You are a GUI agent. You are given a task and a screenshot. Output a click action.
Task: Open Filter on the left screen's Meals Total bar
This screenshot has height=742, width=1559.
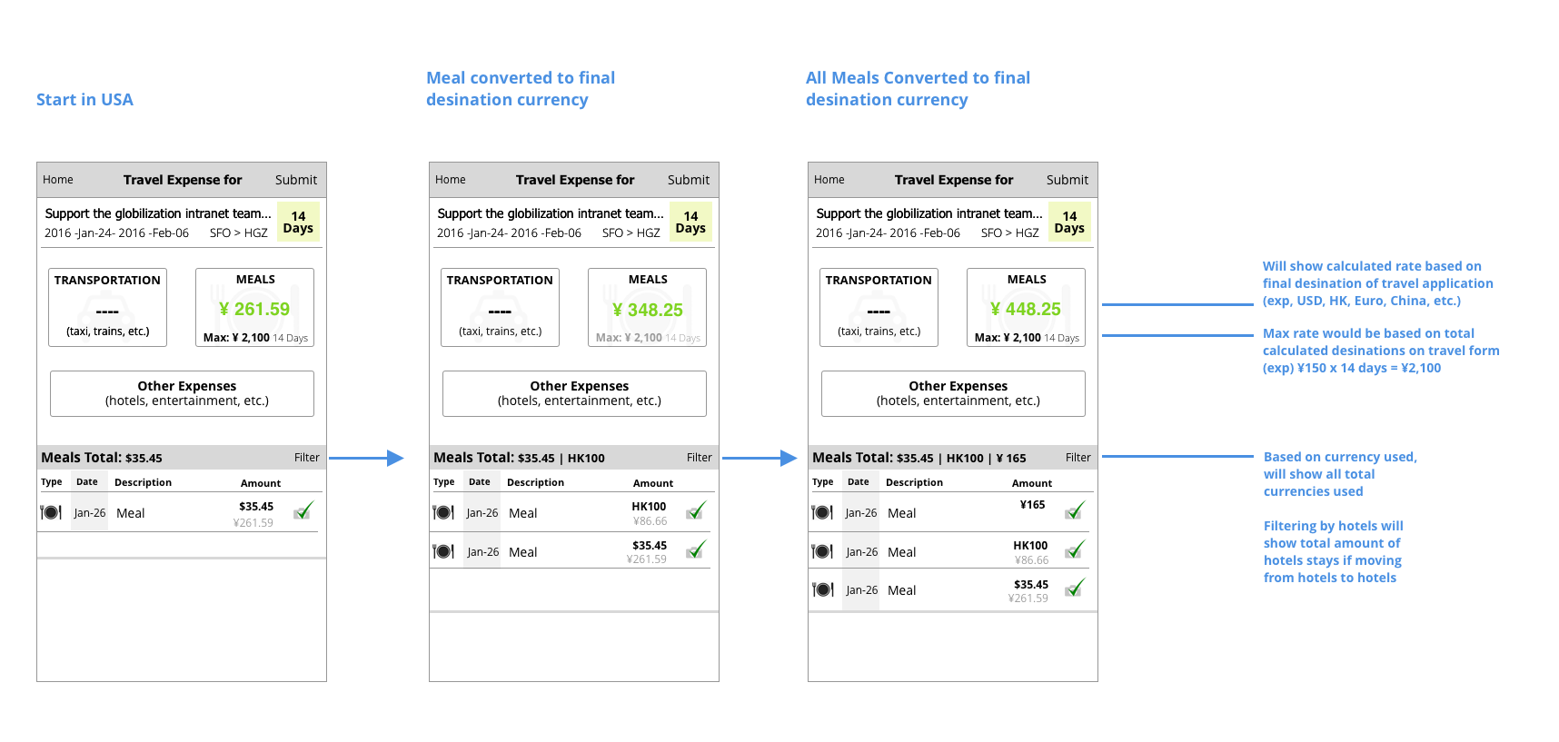pos(306,458)
